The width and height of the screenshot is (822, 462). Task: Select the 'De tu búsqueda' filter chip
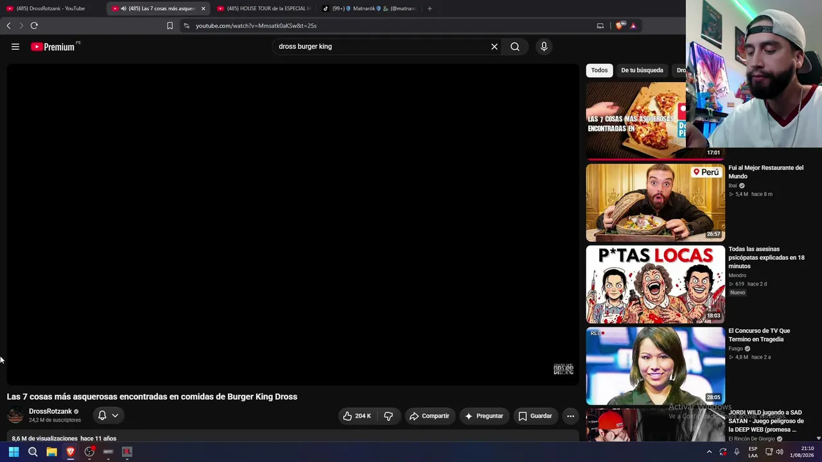tap(642, 70)
